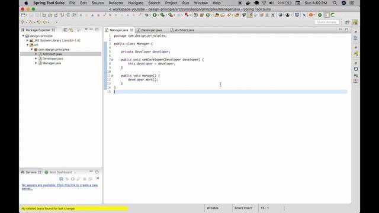Image resolution: width=379 pixels, height=213 pixels.
Task: Expand the Architect.java tree node
Action: coord(36,54)
